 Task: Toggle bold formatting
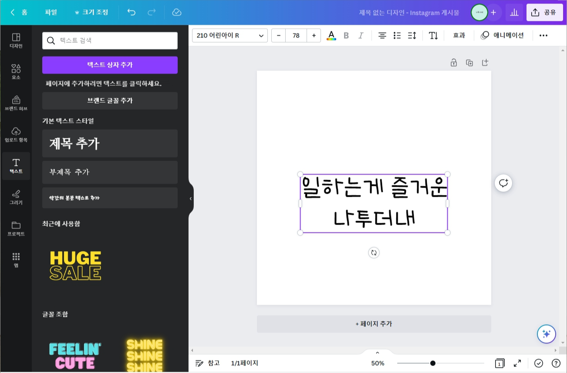(x=346, y=35)
